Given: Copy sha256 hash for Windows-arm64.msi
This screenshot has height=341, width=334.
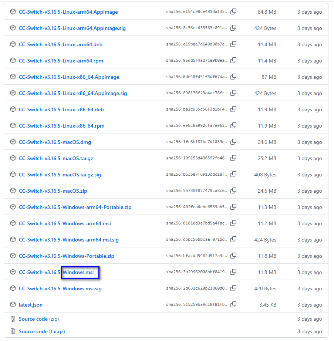Looking at the screenshot, I should pyautogui.click(x=233, y=223).
